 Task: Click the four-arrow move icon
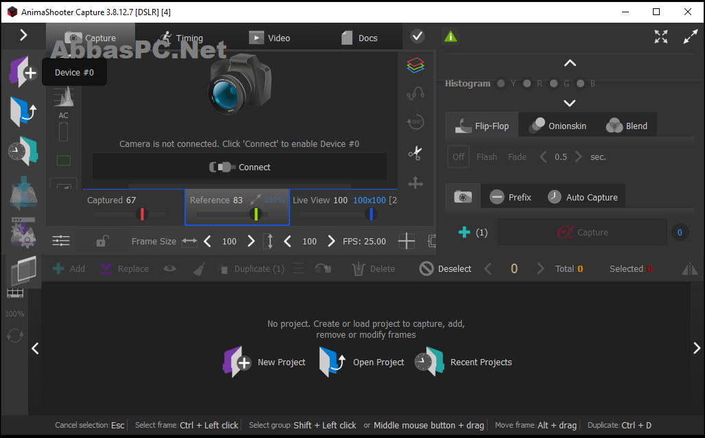[416, 183]
